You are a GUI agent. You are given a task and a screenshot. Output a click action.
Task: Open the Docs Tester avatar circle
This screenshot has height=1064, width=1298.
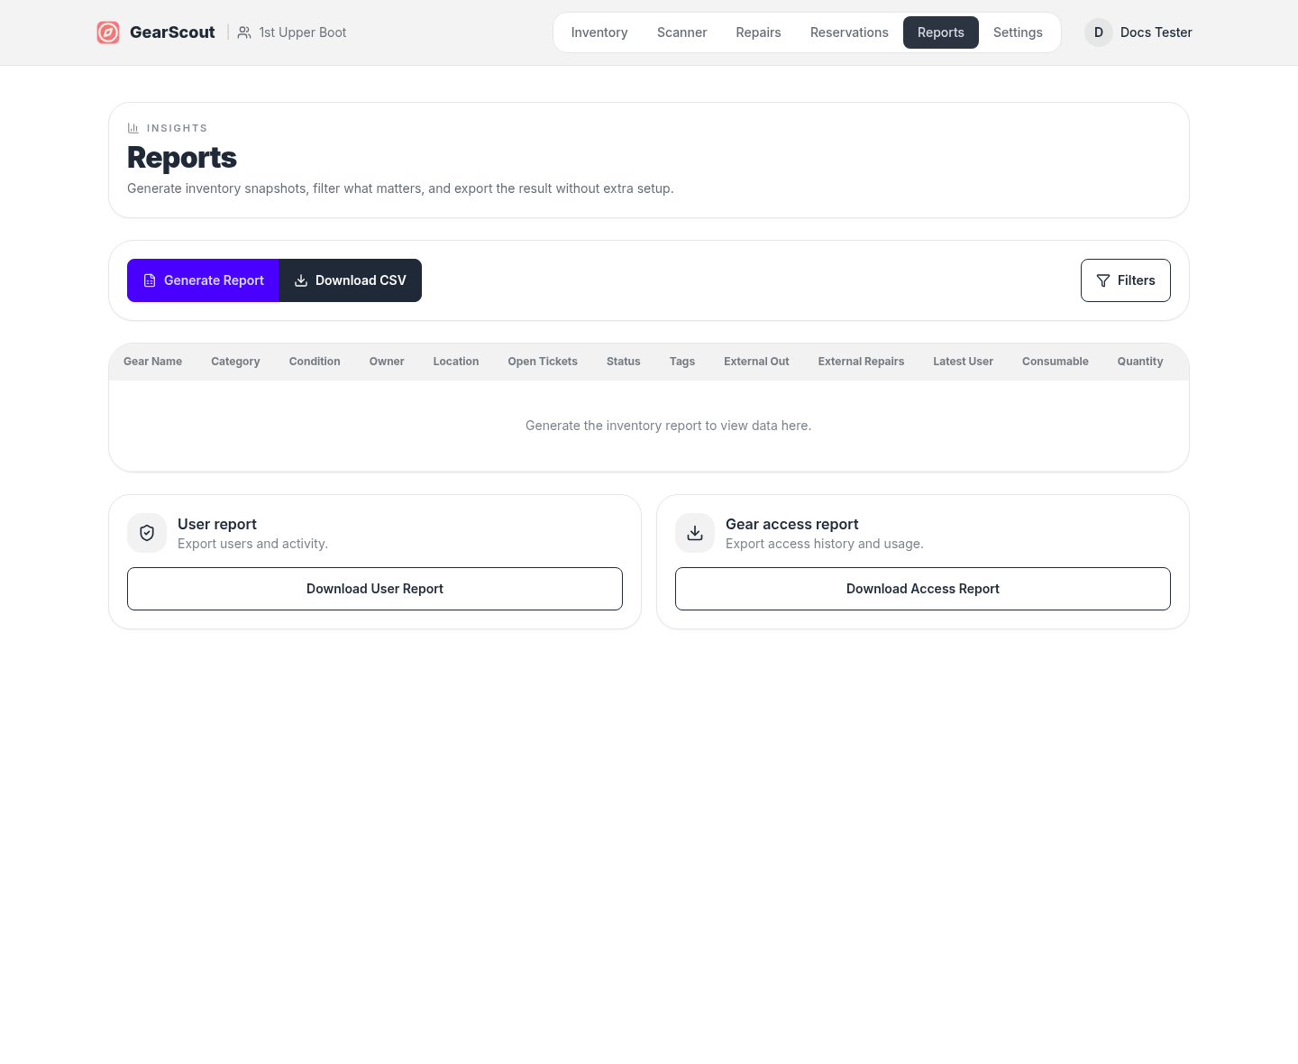point(1098,32)
